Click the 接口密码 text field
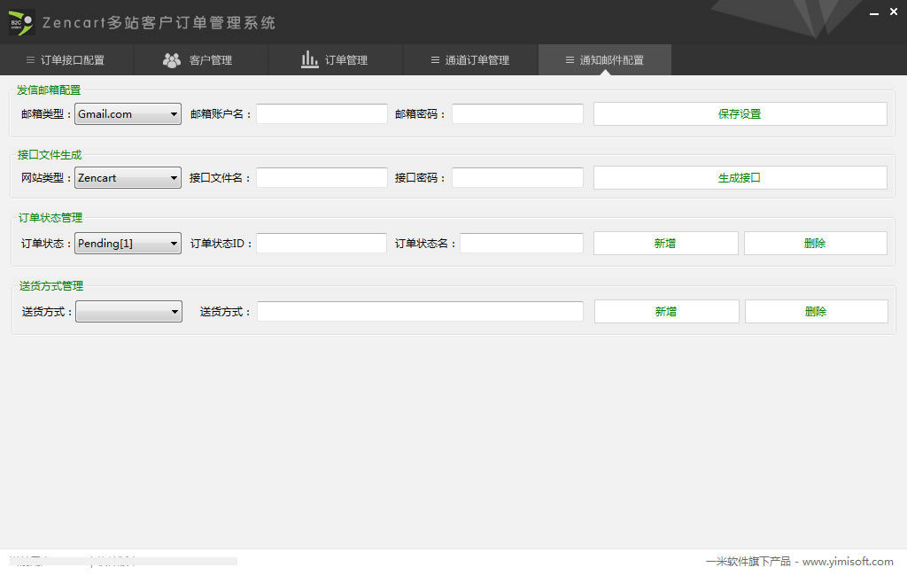Viewport: 907px width, 575px height. [517, 177]
